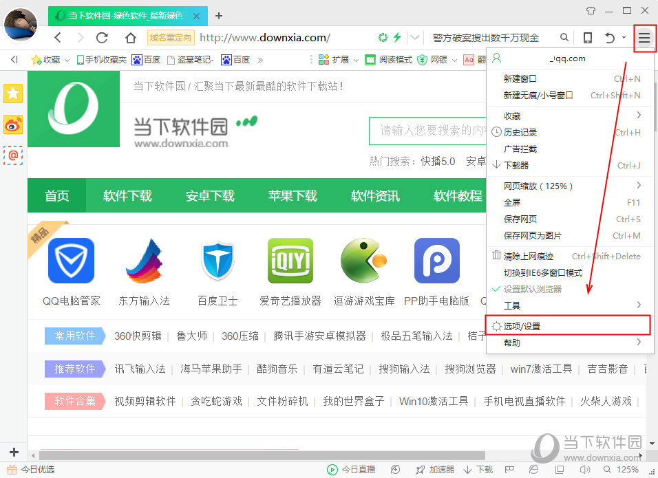Click the QQ电脑管家 app icon
Viewport: 658px width, 478px height.
71,261
